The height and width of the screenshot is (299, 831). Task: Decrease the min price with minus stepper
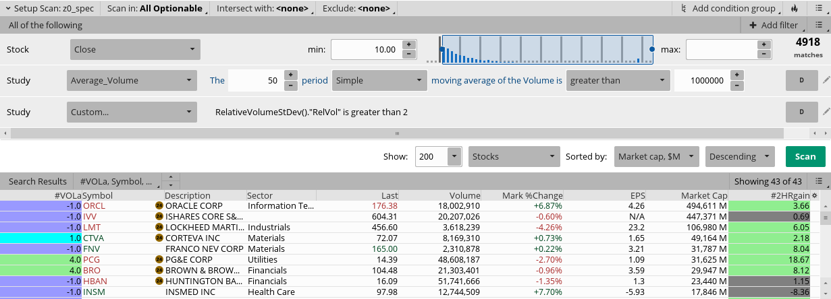coord(408,54)
